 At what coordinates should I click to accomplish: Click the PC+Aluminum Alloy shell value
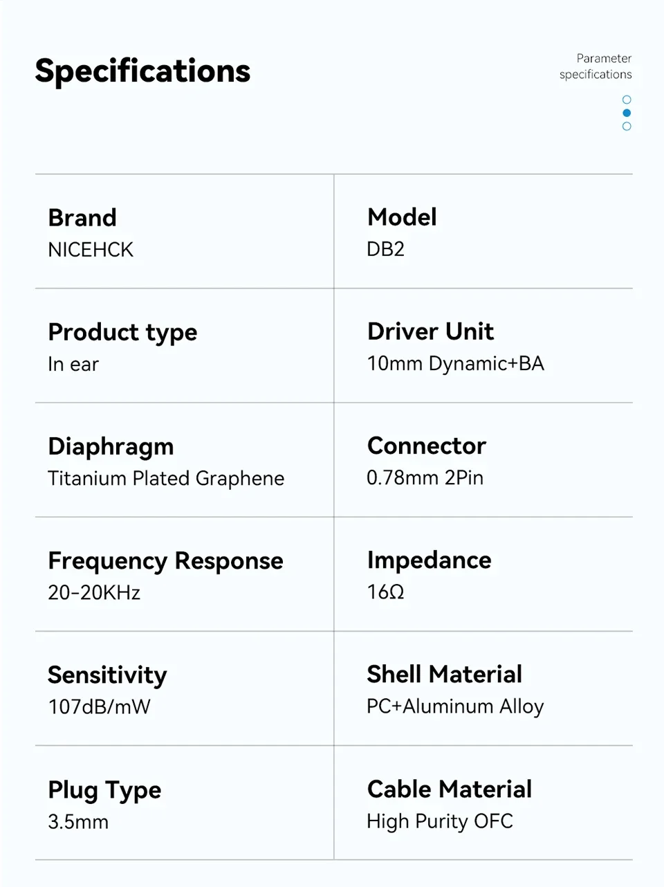pyautogui.click(x=455, y=706)
